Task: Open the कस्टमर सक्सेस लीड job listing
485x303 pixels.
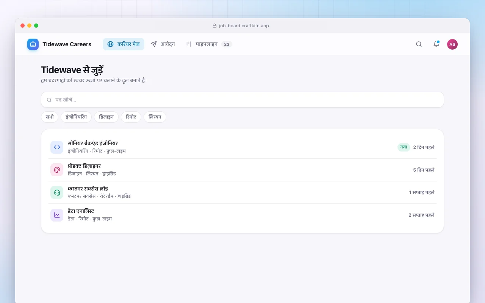Action: (242, 192)
